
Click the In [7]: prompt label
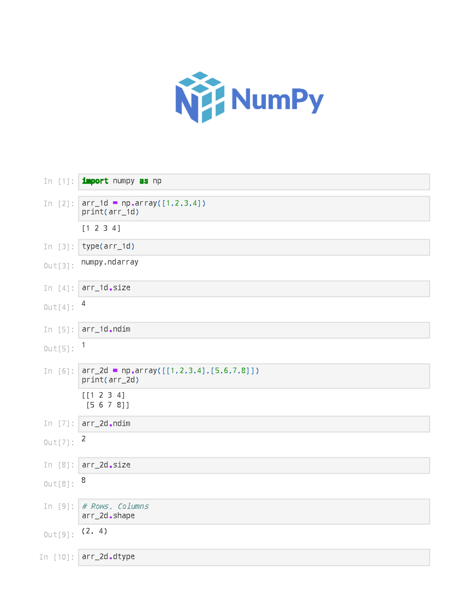pyautogui.click(x=59, y=423)
